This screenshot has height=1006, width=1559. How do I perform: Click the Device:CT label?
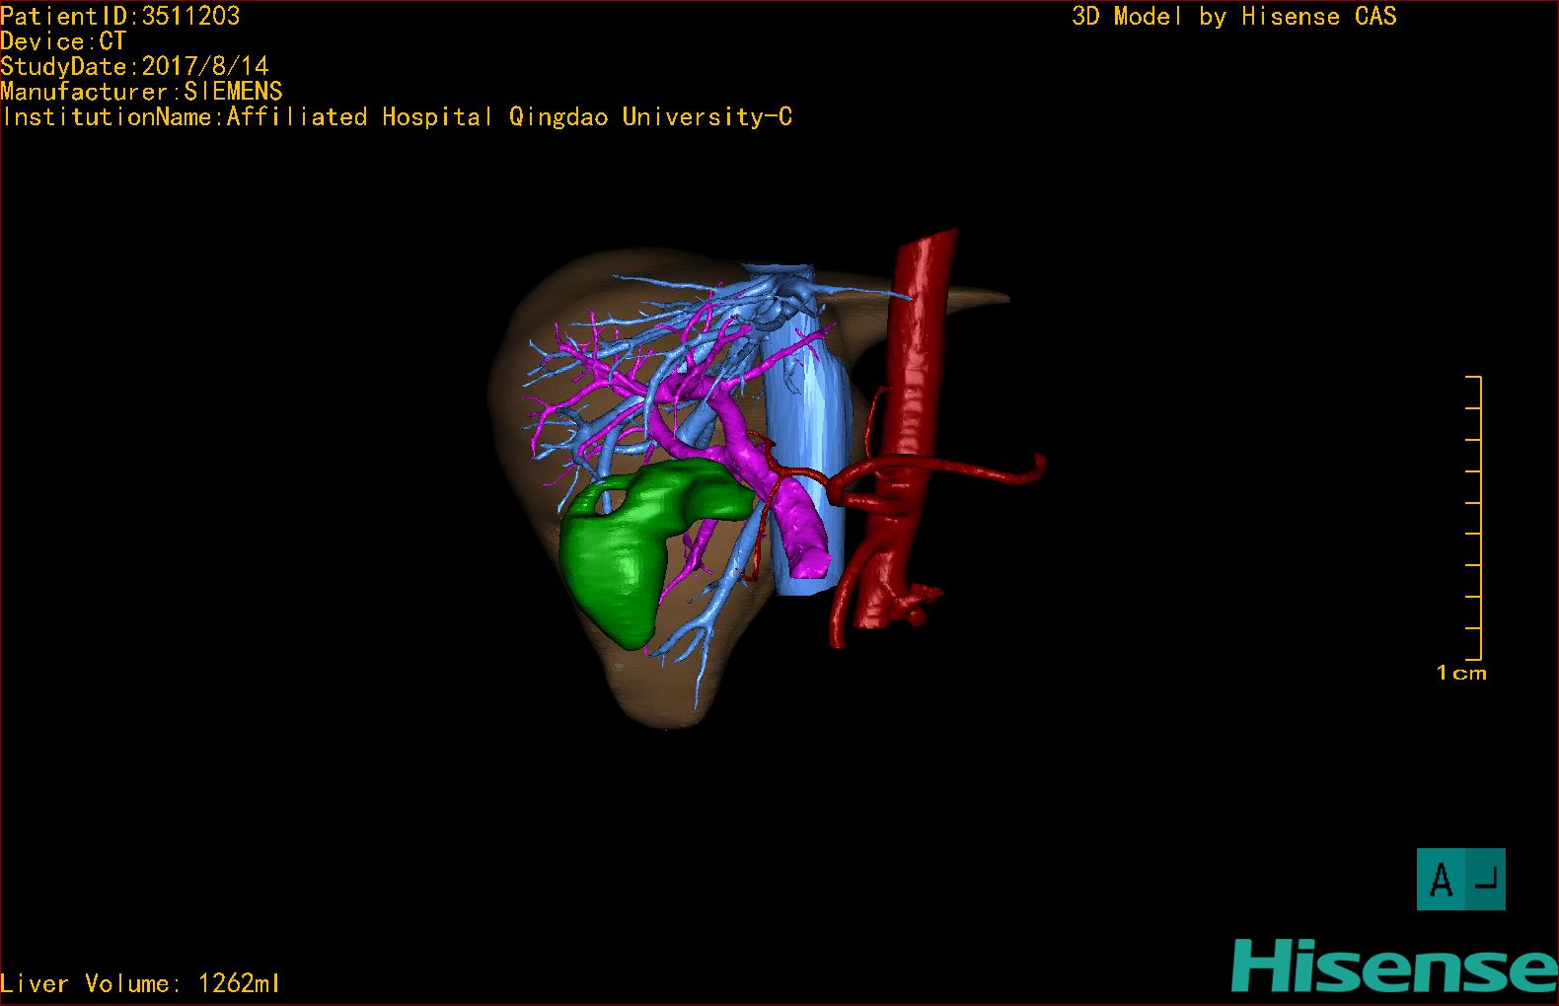63,41
